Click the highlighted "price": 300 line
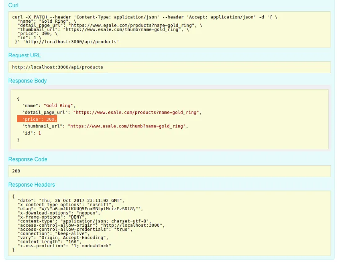Image resolution: width=337 pixels, height=262 pixels. (37, 119)
